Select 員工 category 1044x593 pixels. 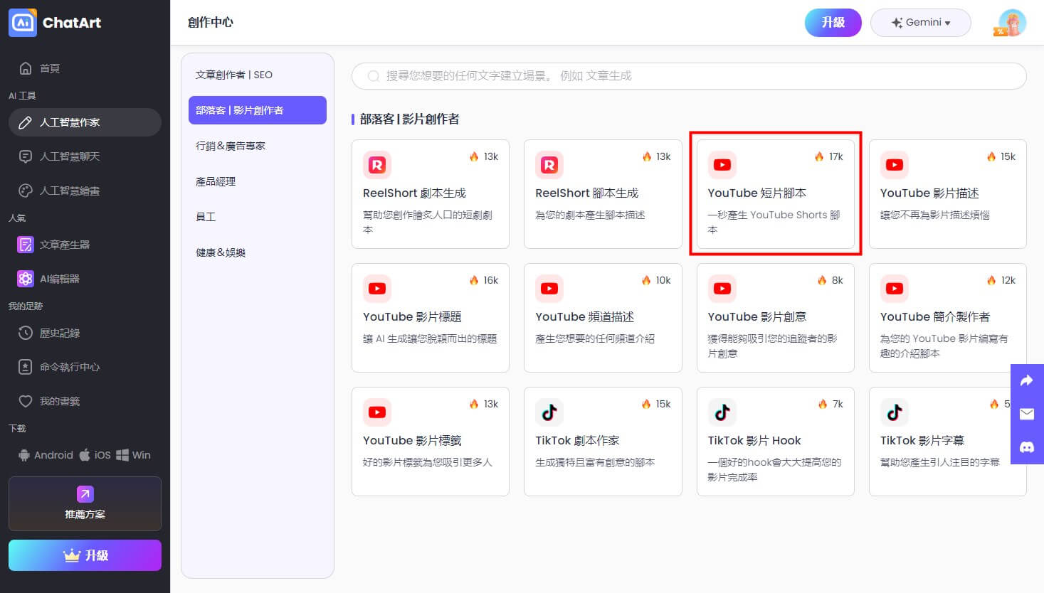pos(258,217)
